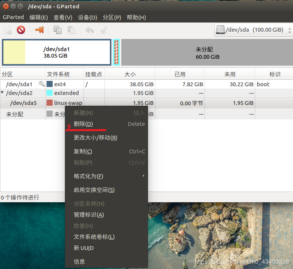Click the red linux-swap color swatch
The height and width of the screenshot is (269, 293).
pos(50,103)
